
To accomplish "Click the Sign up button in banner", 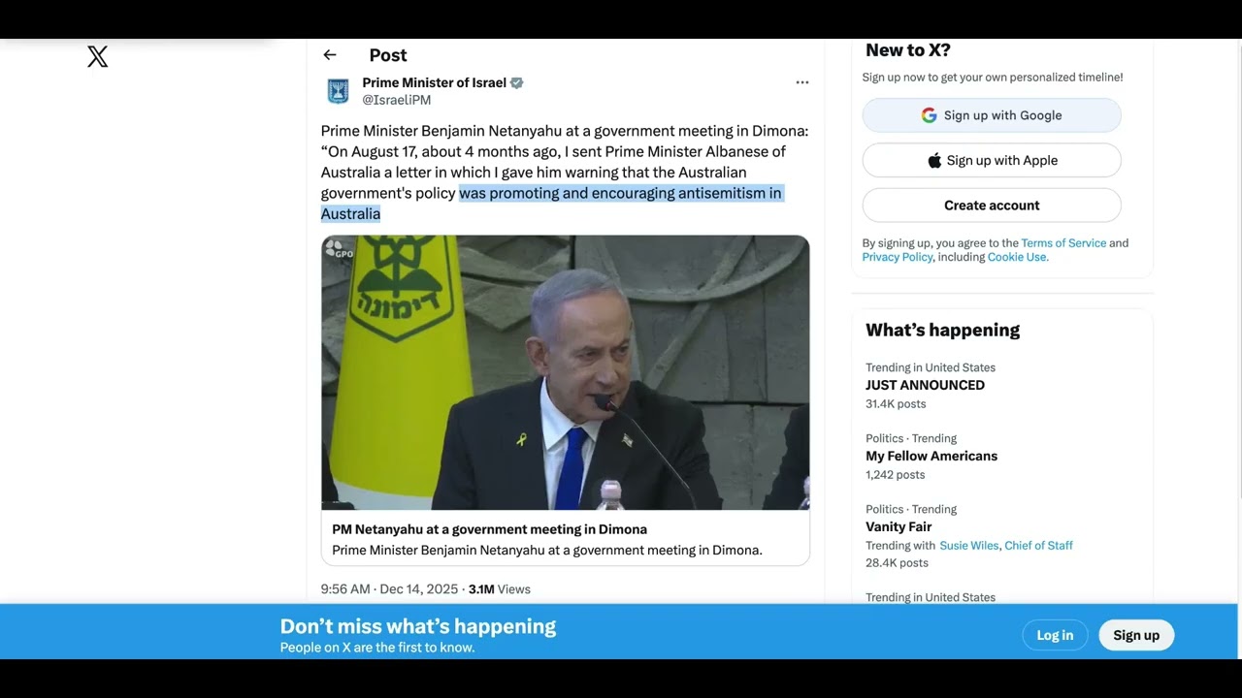I will [x=1136, y=635].
